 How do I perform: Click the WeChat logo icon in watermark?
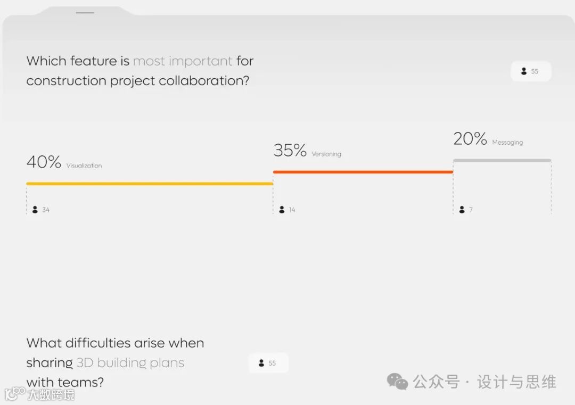tap(397, 382)
